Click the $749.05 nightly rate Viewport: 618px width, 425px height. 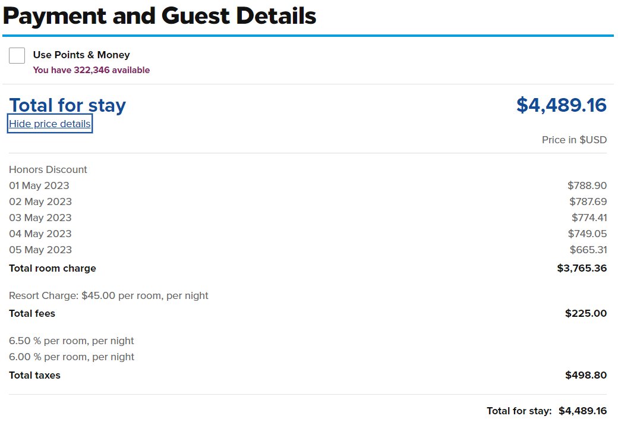click(x=587, y=234)
